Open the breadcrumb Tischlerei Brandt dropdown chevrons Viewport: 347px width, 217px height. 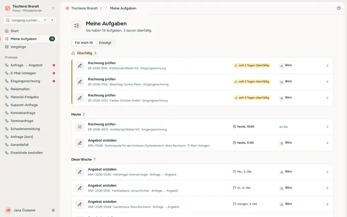point(101,8)
